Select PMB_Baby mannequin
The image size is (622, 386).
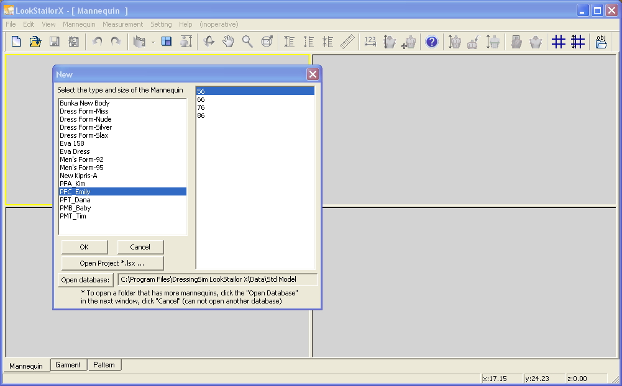click(x=122, y=208)
